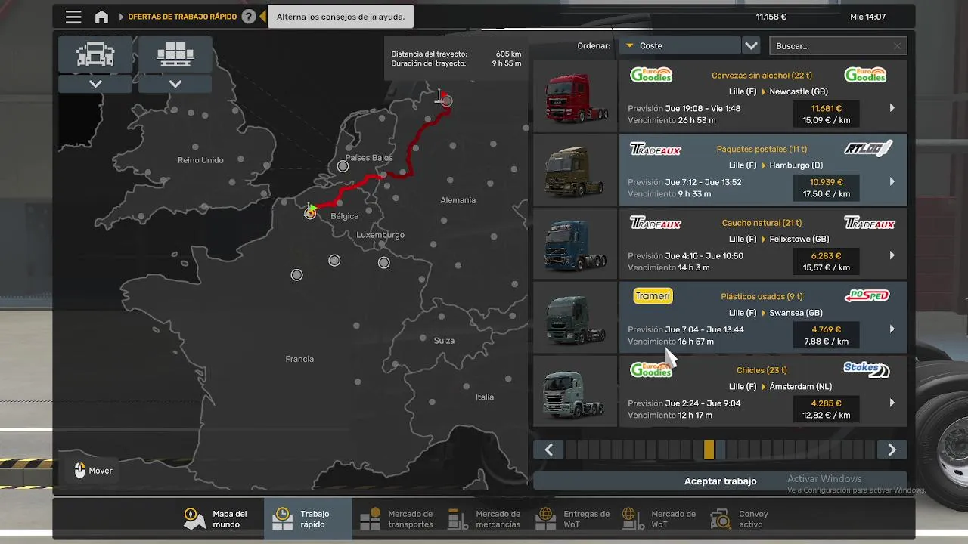Open Mercado de transportes tab
Screen dimensions: 968x544
(x=396, y=519)
